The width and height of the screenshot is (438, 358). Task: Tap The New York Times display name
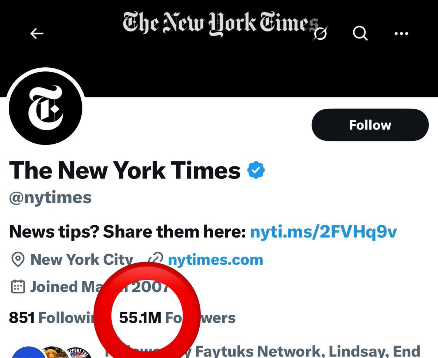pos(124,170)
